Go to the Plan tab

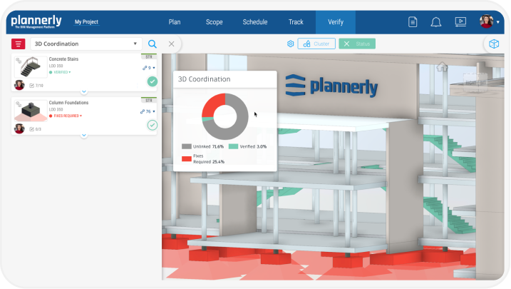[175, 22]
